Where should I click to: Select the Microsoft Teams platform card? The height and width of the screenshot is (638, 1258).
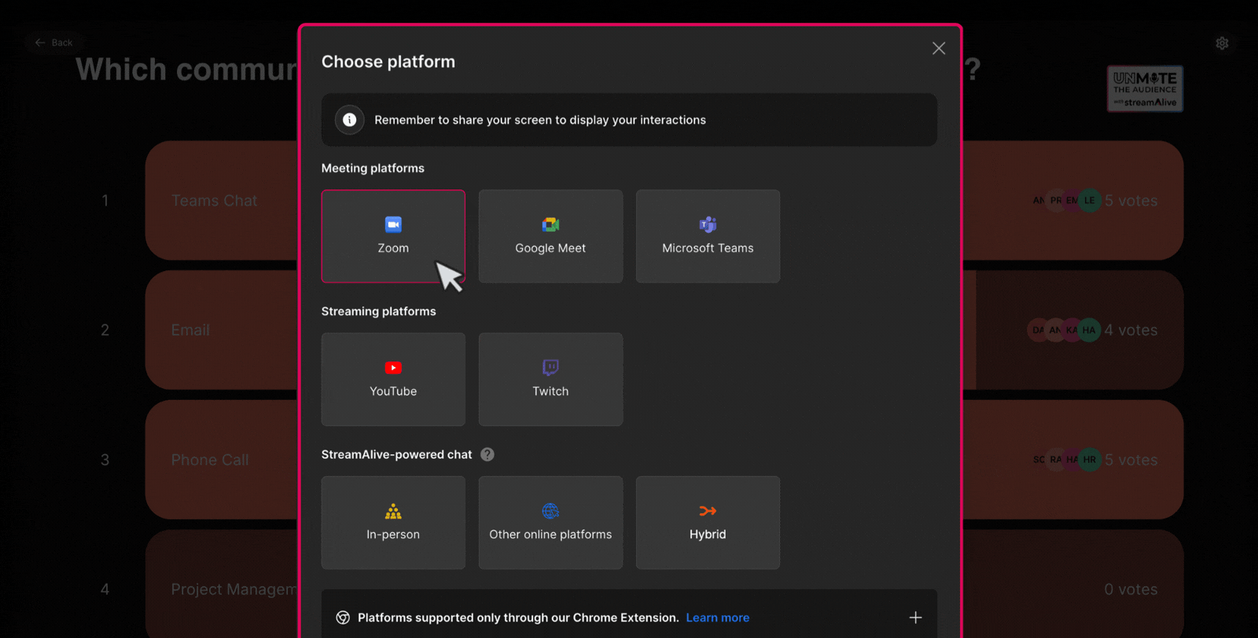(x=708, y=236)
